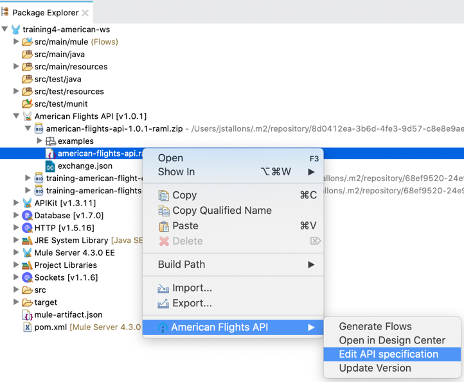This screenshot has width=464, height=382.
Task: Click the src/test/munit folder icon
Action: [x=27, y=104]
